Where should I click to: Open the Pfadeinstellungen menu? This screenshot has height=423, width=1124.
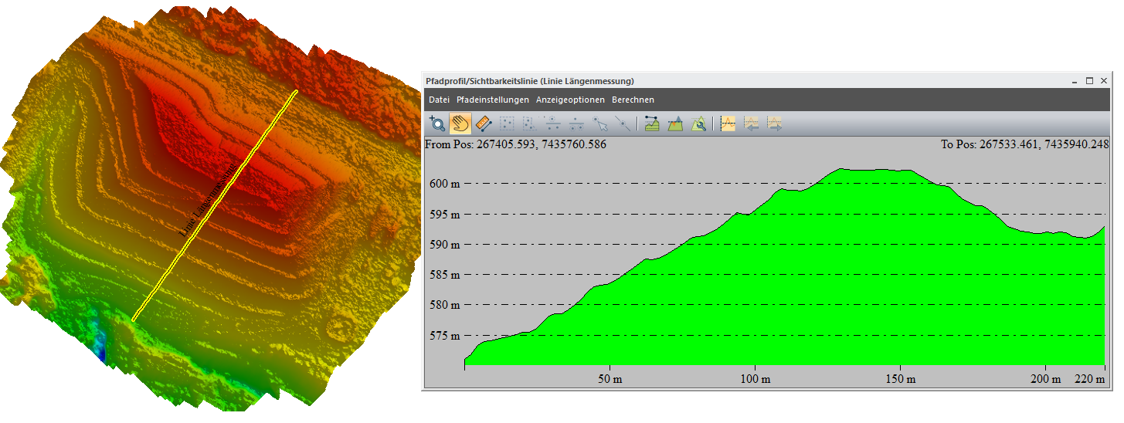click(x=493, y=100)
